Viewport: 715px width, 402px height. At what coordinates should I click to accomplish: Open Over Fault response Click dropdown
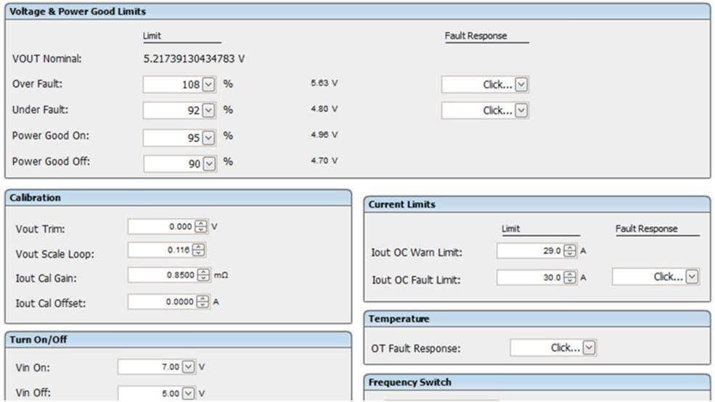tap(521, 85)
